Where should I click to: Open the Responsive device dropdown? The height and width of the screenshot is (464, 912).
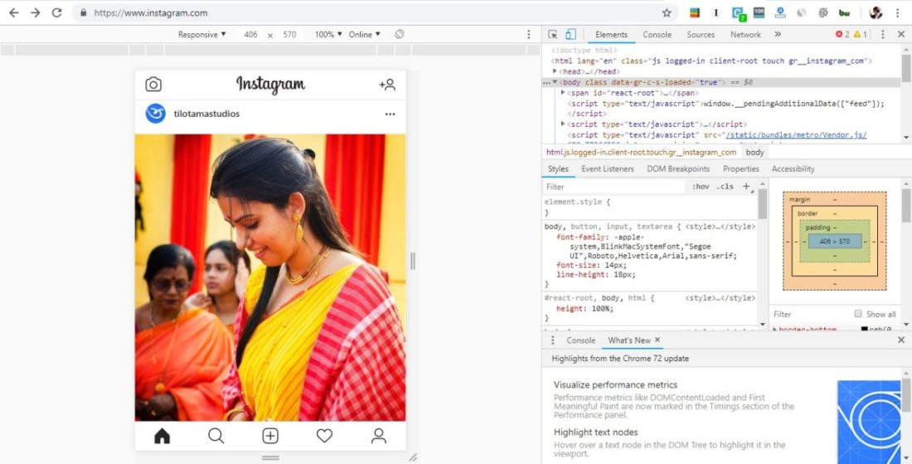pos(201,34)
